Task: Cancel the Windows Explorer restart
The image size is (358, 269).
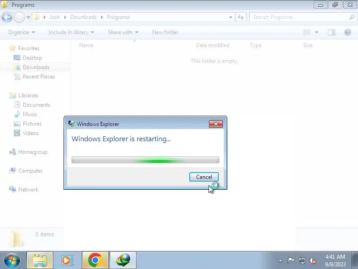Action: [x=204, y=177]
